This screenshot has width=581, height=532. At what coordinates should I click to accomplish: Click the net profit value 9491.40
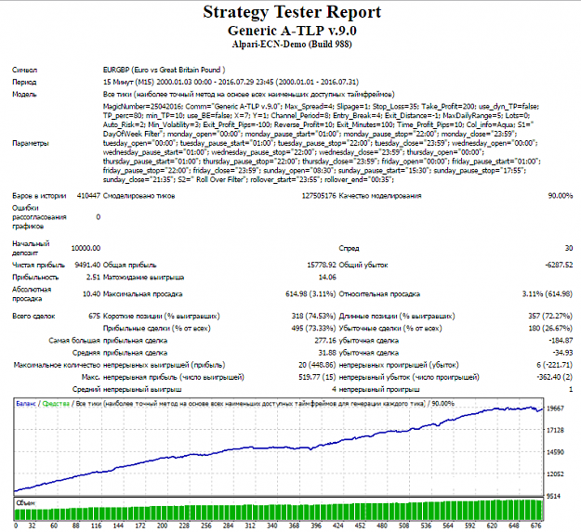[x=87, y=265]
